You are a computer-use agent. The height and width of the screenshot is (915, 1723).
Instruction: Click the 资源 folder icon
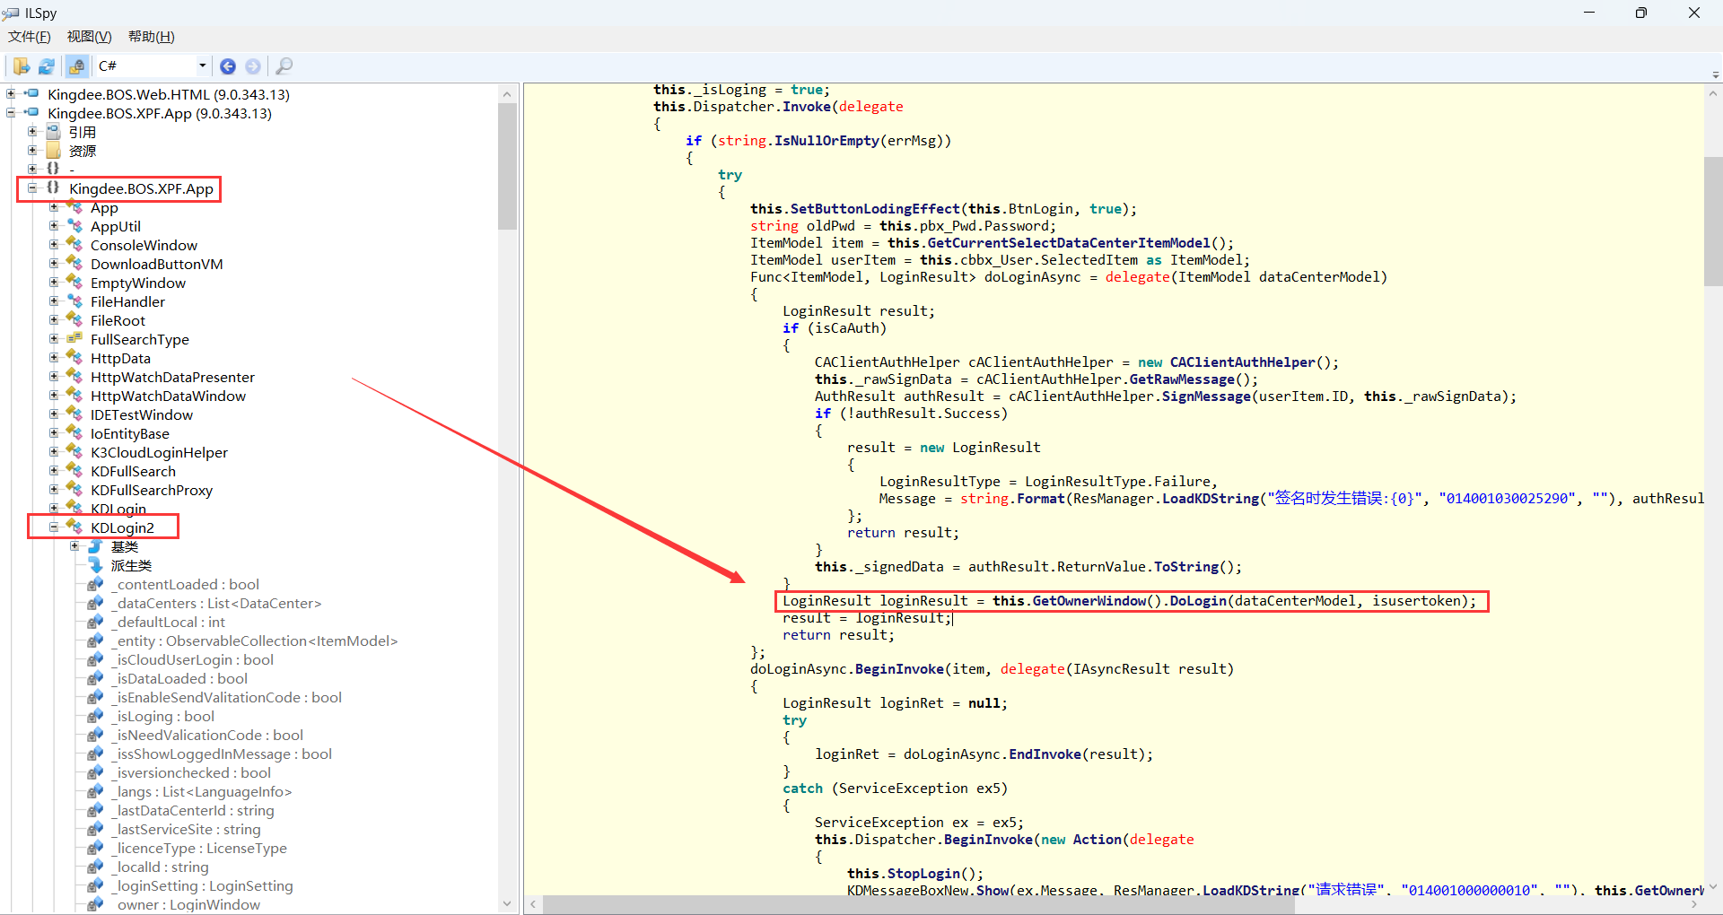(x=53, y=150)
